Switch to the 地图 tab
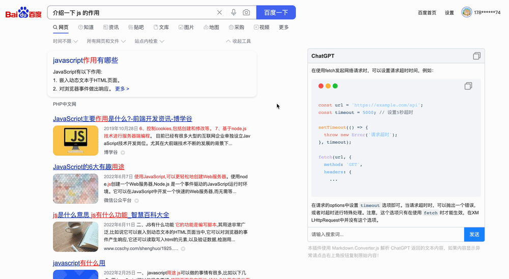Viewport: 509px width, 279px height. pos(211,27)
